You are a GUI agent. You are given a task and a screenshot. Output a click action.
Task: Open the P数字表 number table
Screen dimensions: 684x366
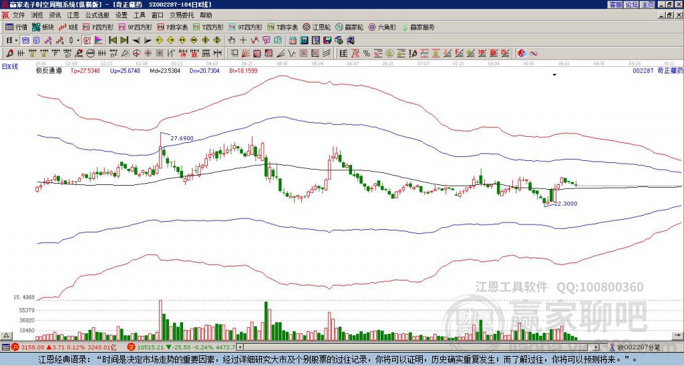click(173, 27)
